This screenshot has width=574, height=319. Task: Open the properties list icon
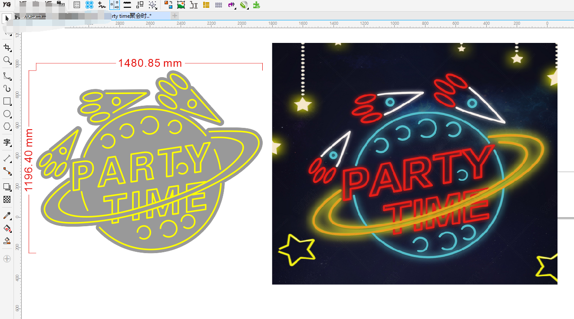tap(77, 5)
